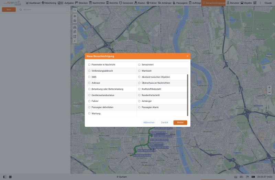Open the Anhänger tab in top navigation
The height and width of the screenshot is (180, 275).
165,3
